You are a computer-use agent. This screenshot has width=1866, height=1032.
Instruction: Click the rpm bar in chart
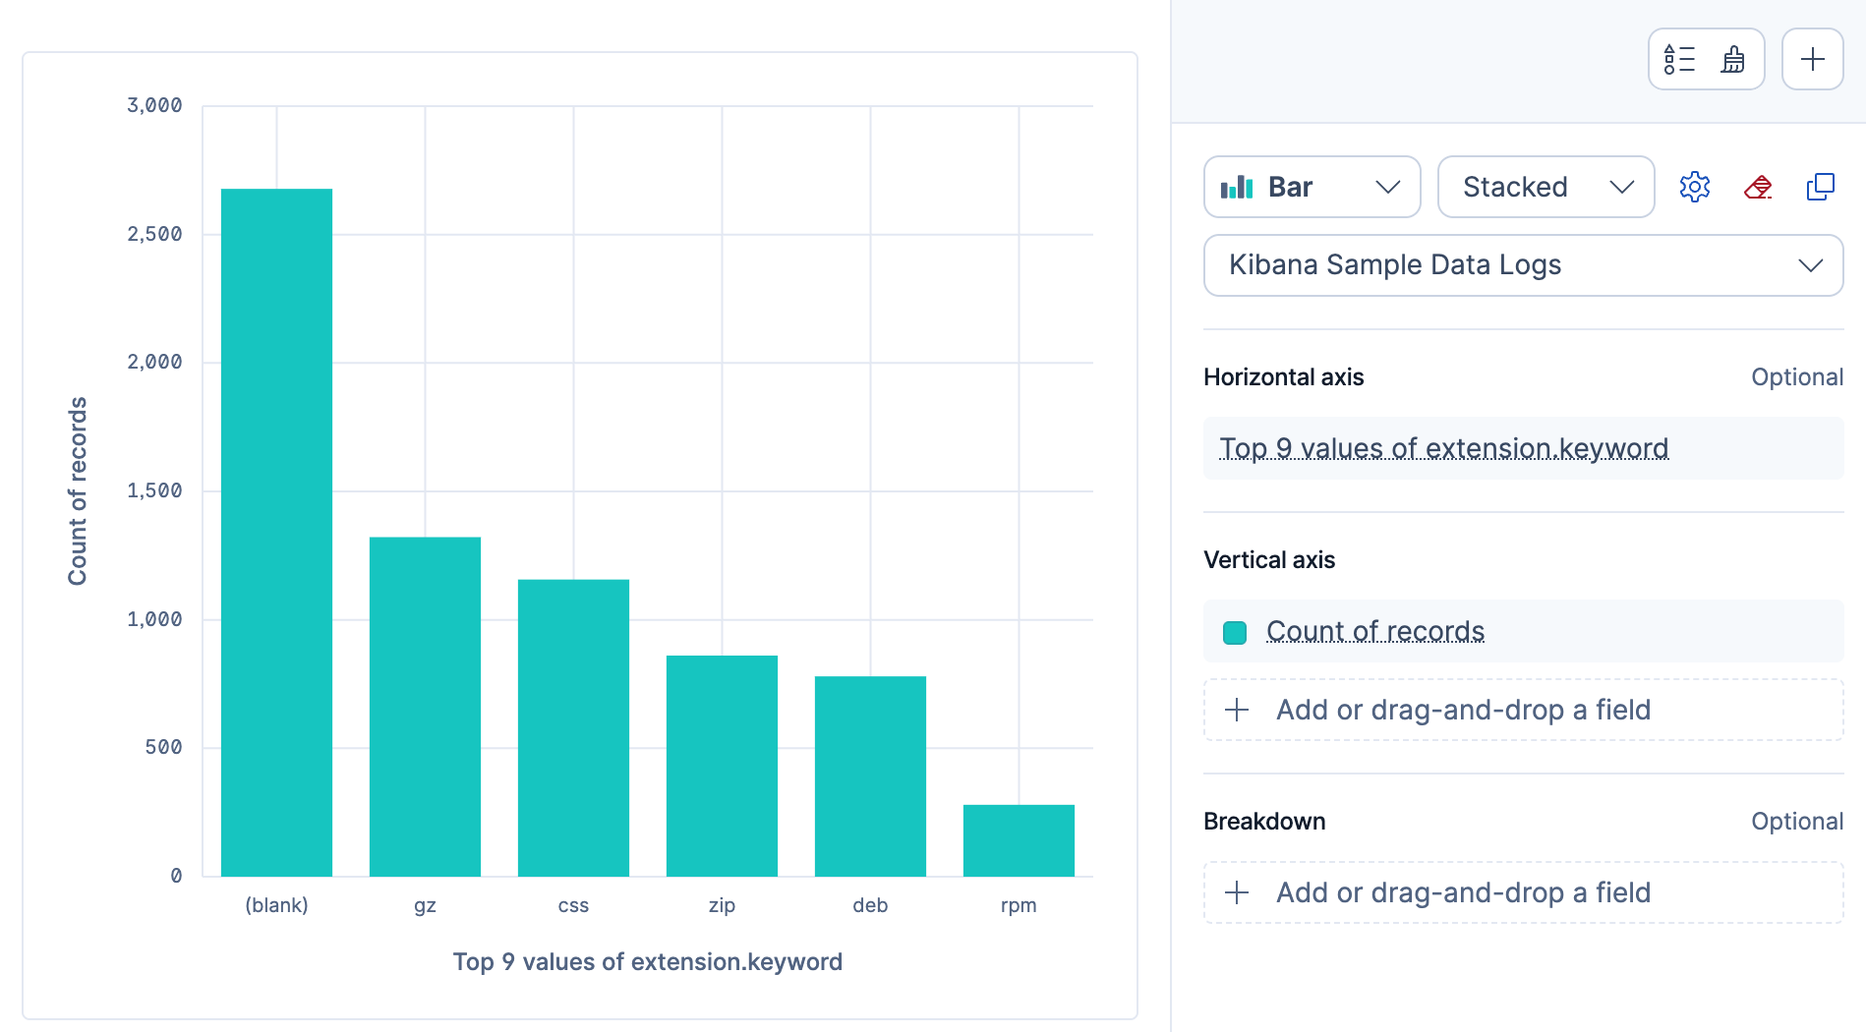coord(1019,840)
